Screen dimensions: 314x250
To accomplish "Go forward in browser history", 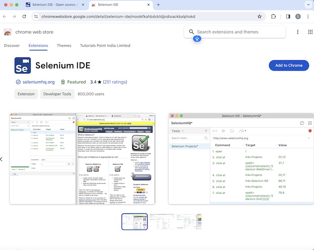I will pyautogui.click(x=14, y=17).
